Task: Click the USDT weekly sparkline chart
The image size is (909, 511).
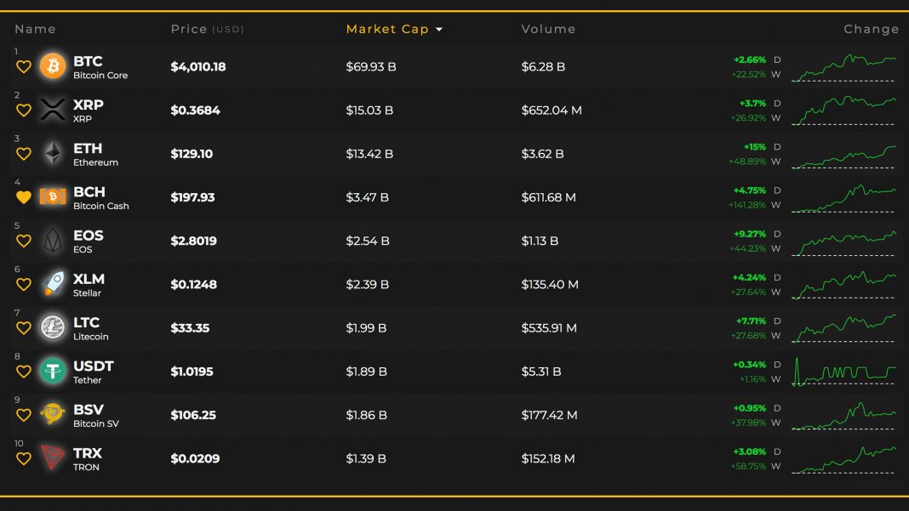Action: point(843,372)
